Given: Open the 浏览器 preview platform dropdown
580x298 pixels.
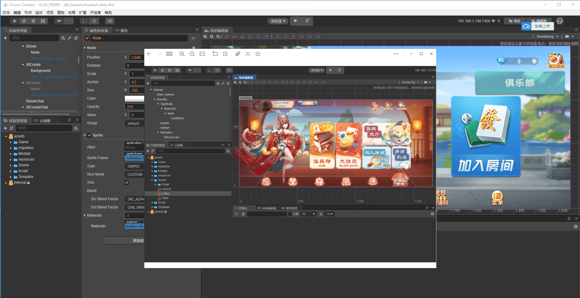Looking at the screenshot, I should (x=278, y=21).
